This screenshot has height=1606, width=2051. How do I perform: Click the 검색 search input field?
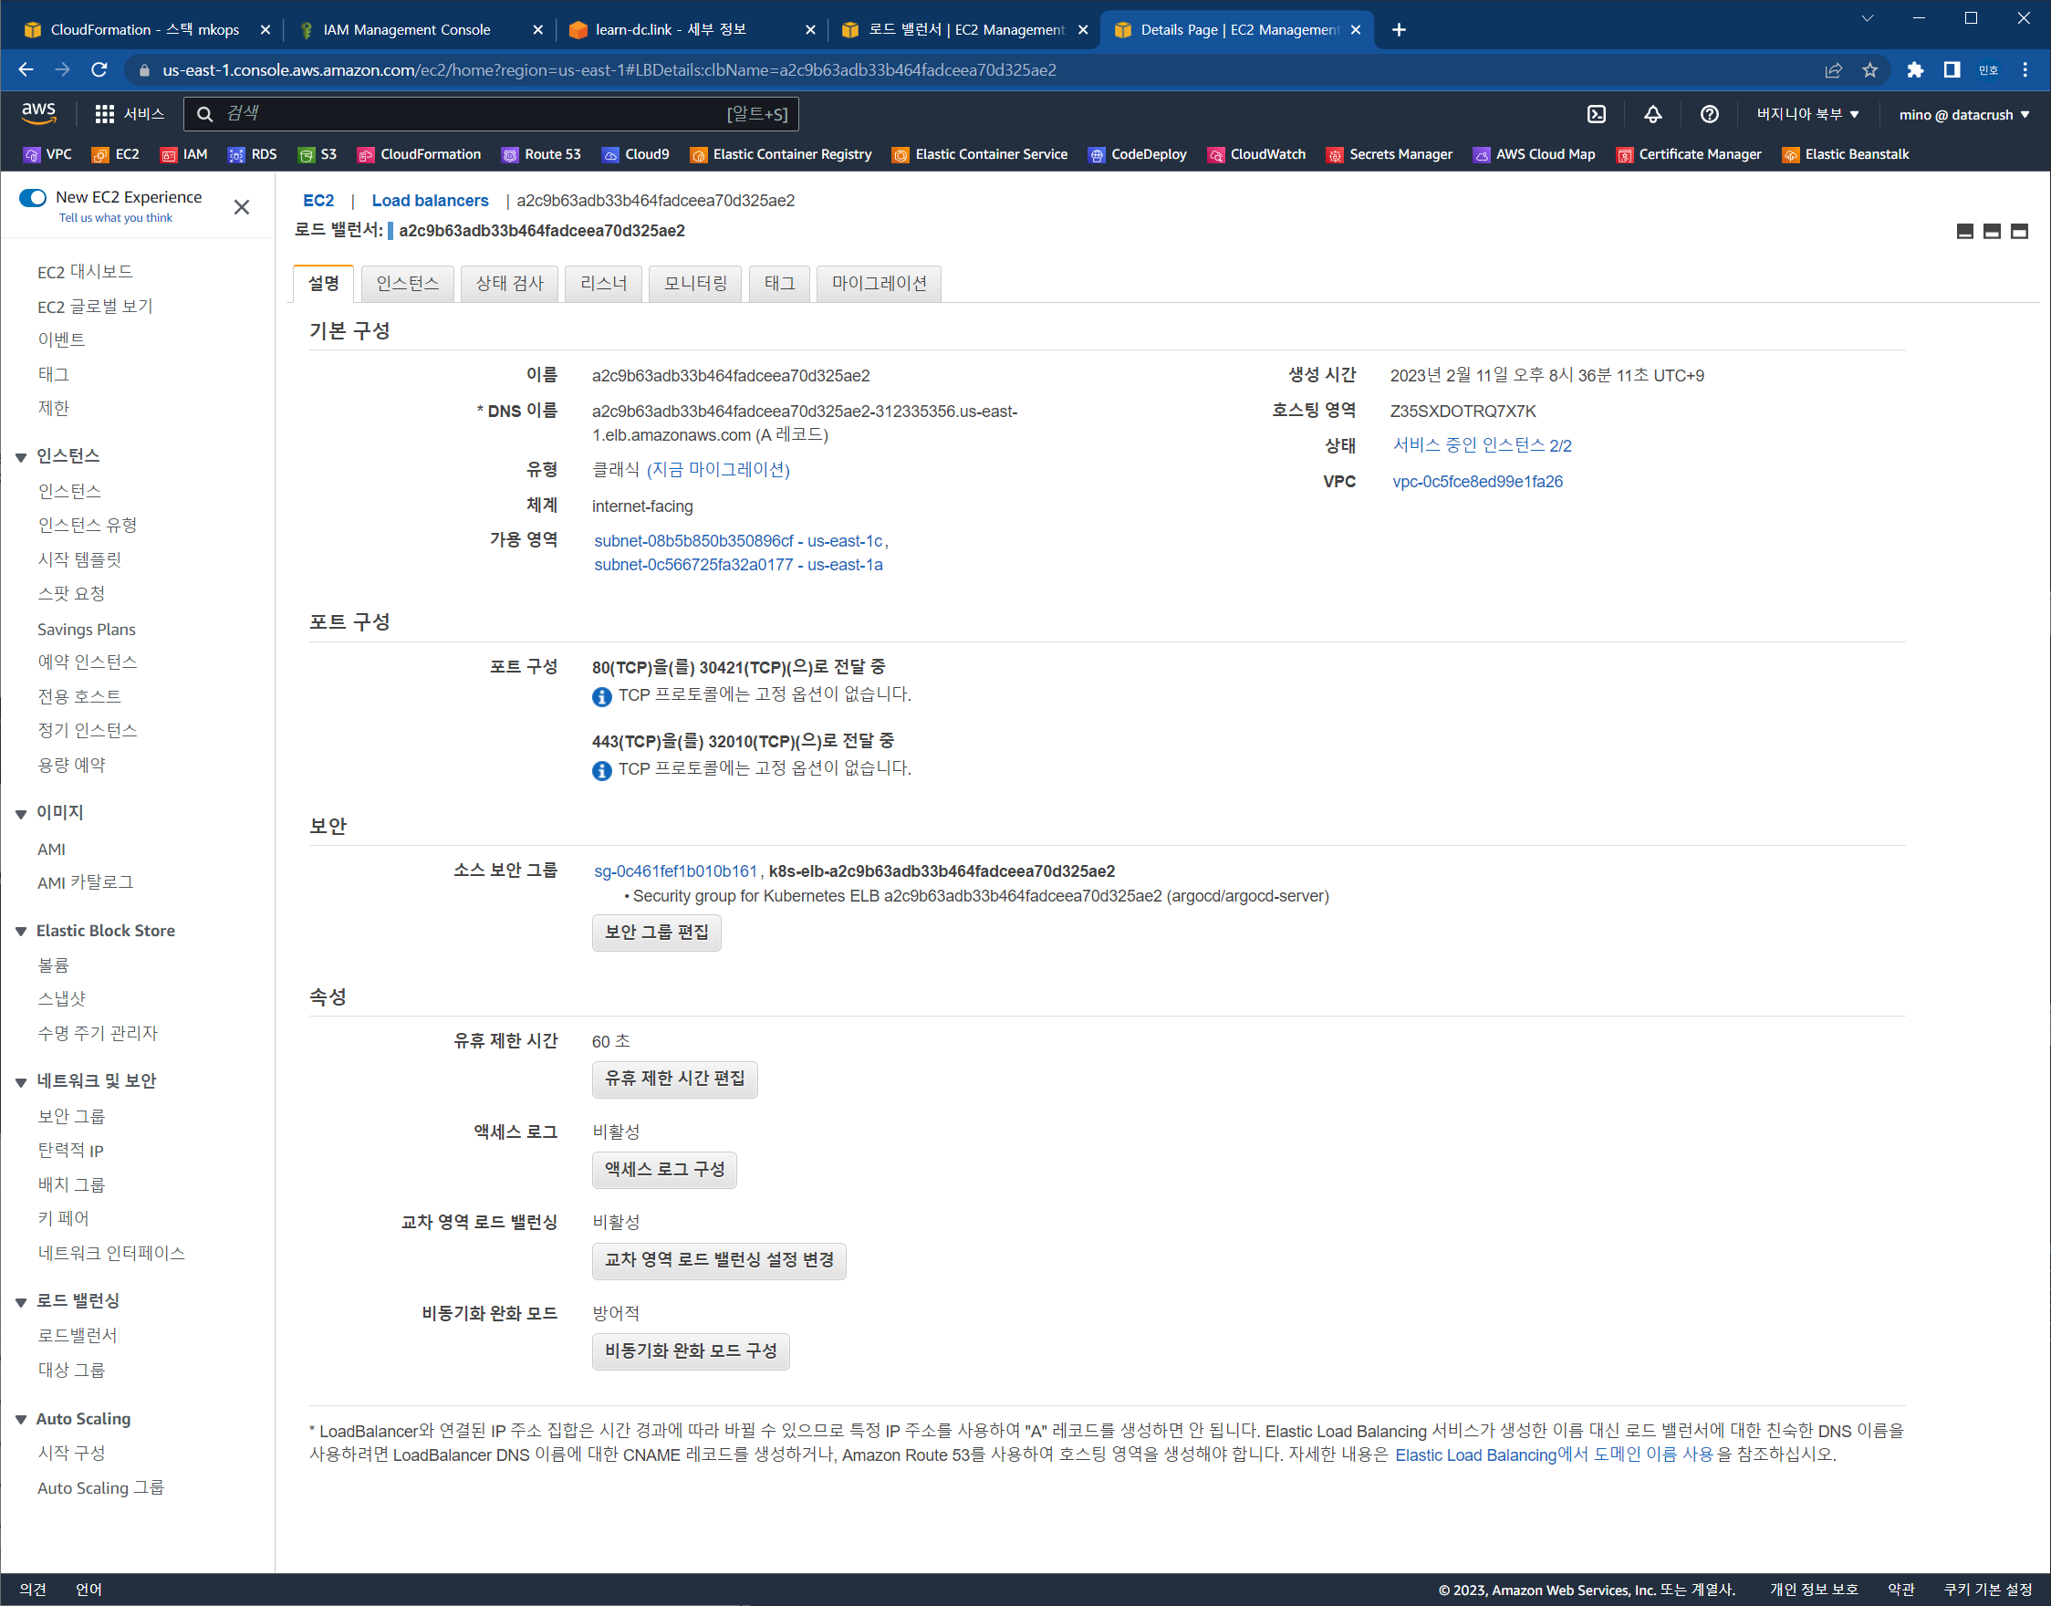click(470, 114)
